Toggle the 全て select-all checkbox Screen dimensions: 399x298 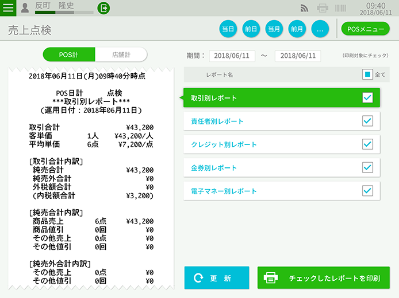click(x=368, y=74)
